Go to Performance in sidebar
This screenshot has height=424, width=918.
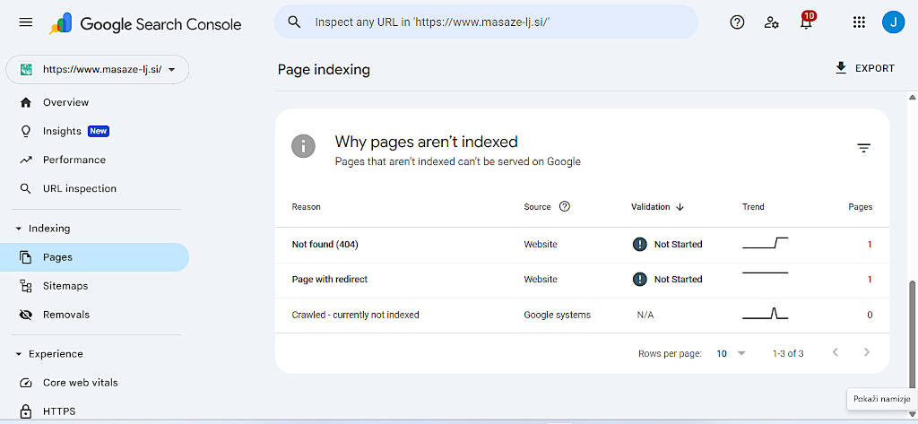[74, 160]
